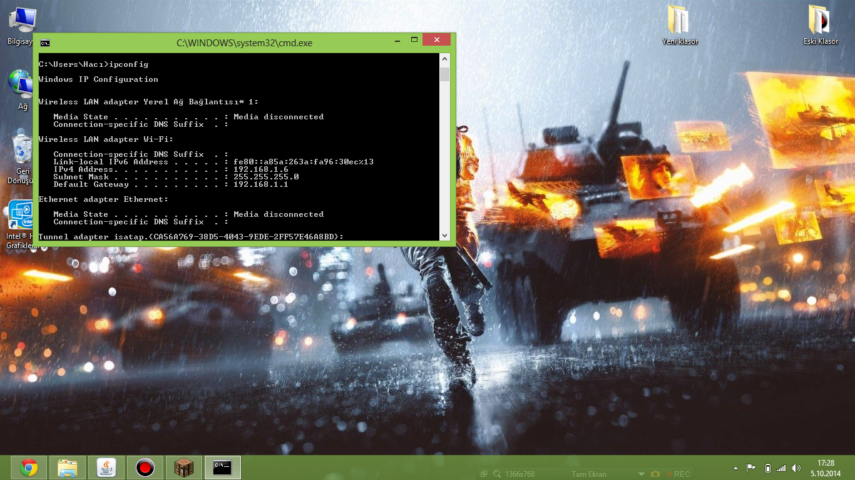Minimize the cmd.exe window
The height and width of the screenshot is (480, 855).
398,41
